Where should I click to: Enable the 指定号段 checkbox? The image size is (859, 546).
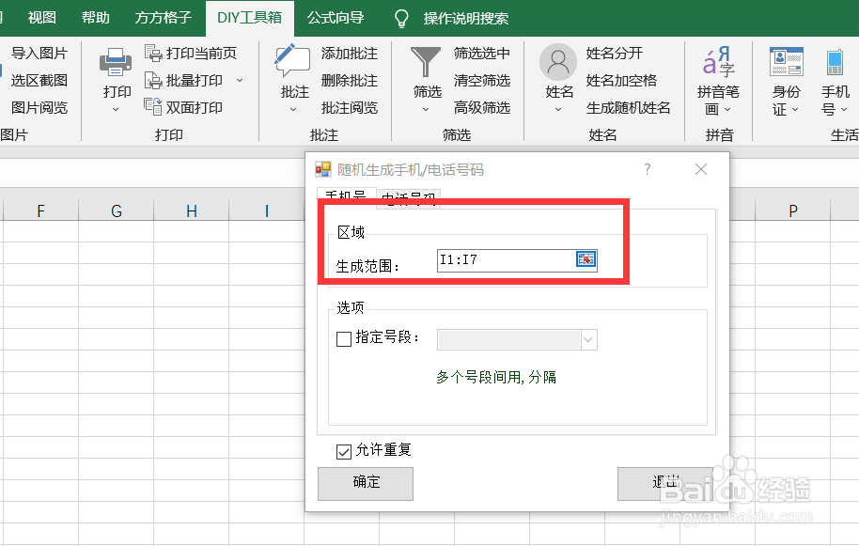pos(344,339)
